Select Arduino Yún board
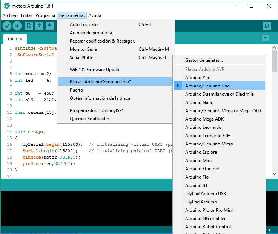This screenshot has width=278, height=234. pos(219,77)
